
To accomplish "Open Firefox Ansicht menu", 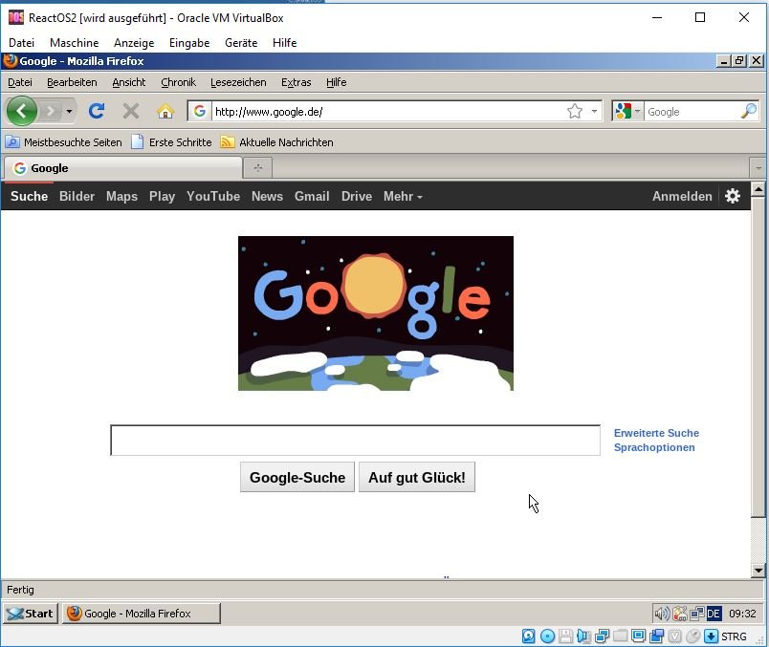I will tap(129, 82).
